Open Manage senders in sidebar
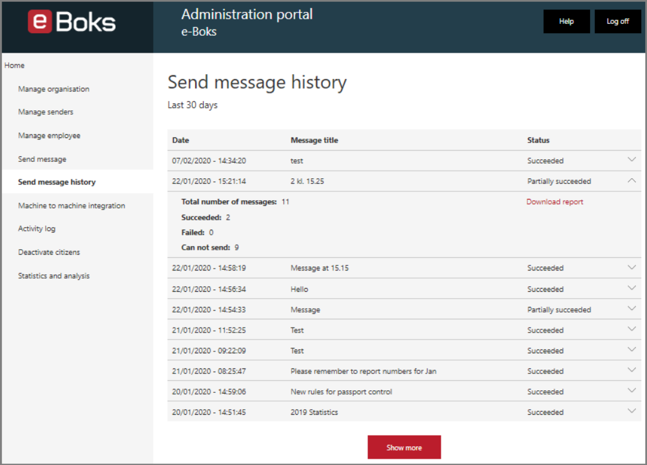This screenshot has height=465, width=647. pyautogui.click(x=45, y=112)
